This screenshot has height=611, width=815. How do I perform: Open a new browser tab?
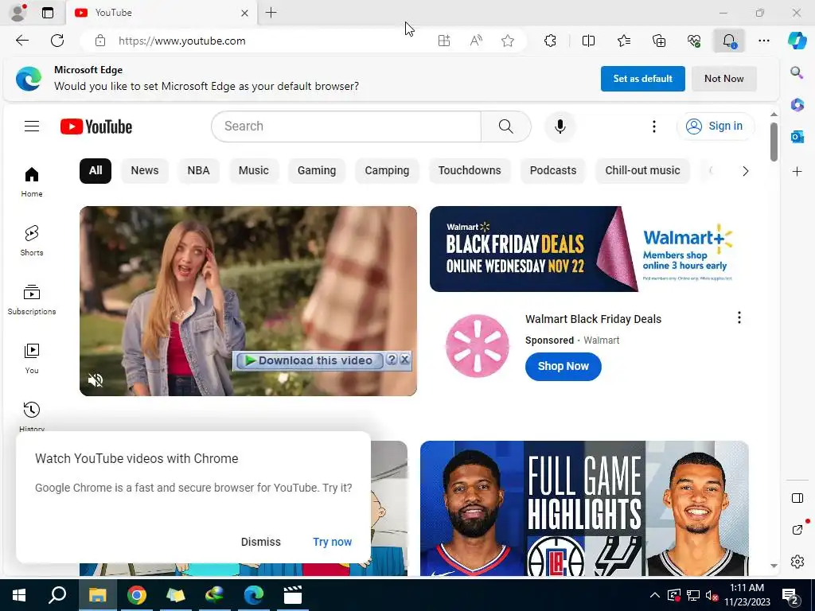tap(271, 13)
